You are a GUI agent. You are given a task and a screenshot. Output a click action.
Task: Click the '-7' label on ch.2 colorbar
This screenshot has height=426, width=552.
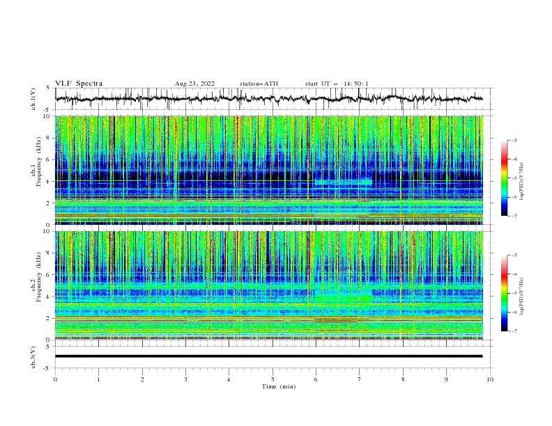point(514,331)
